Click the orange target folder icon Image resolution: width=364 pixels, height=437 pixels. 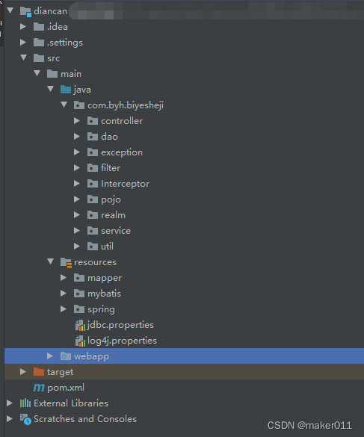[39, 371]
